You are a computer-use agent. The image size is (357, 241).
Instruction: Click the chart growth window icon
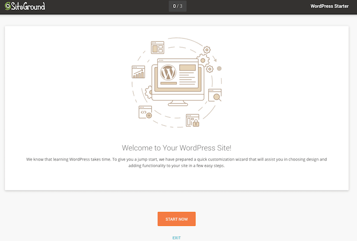[x=138, y=72]
